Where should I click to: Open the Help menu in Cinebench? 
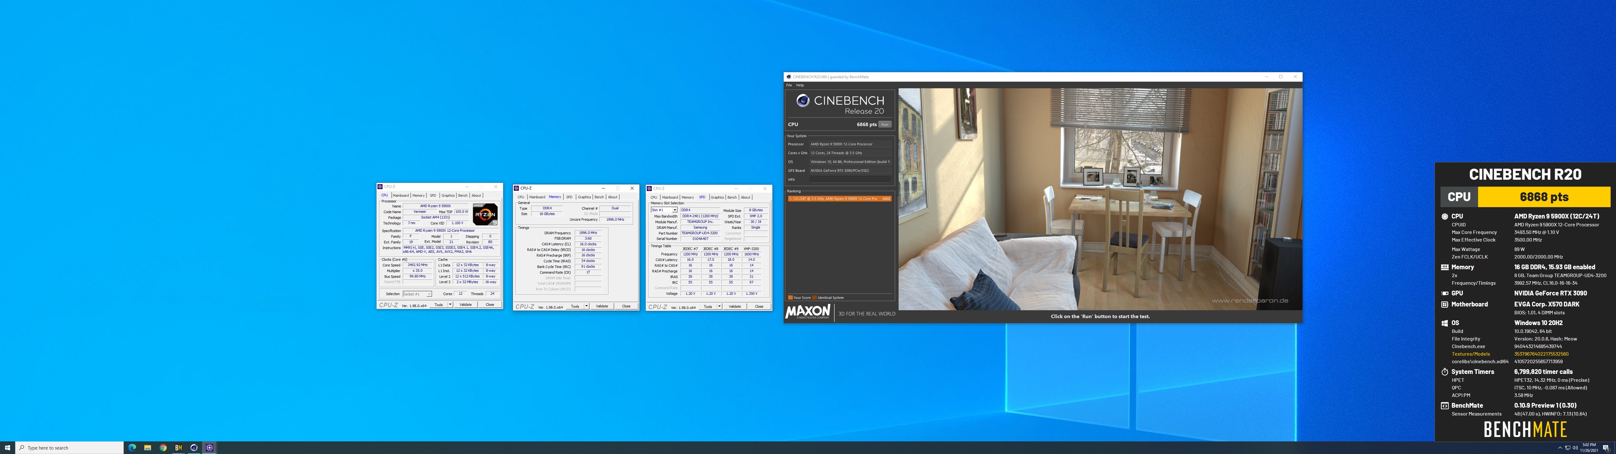click(800, 85)
